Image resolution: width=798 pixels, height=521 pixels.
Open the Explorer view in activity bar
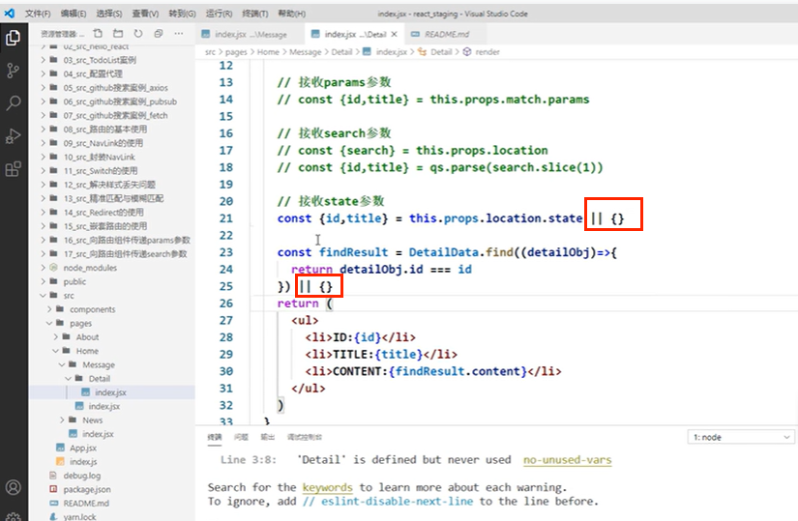tap(14, 38)
